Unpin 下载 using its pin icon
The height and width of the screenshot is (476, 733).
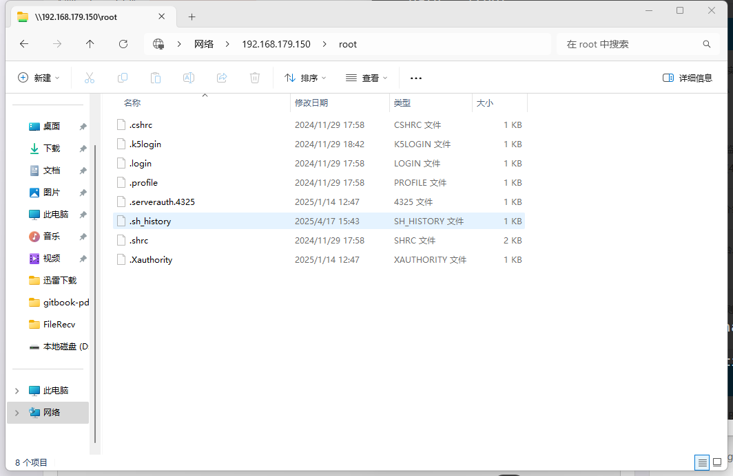[x=83, y=149]
